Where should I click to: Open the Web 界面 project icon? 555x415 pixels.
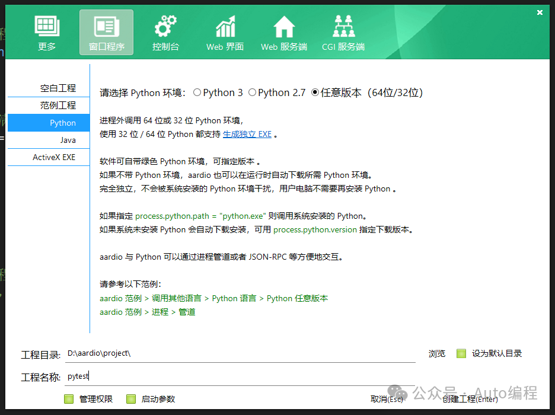[225, 31]
